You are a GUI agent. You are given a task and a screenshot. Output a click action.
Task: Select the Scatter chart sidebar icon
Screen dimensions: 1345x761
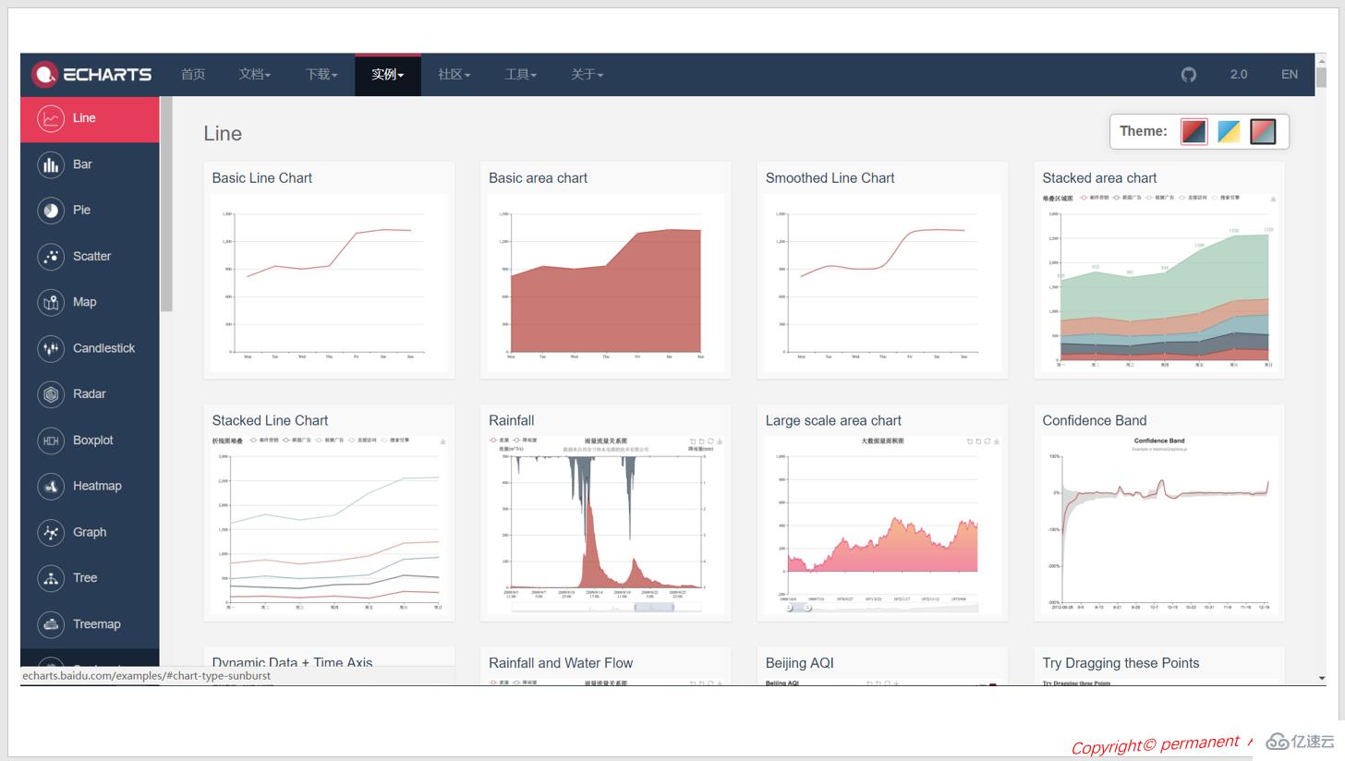pos(51,256)
